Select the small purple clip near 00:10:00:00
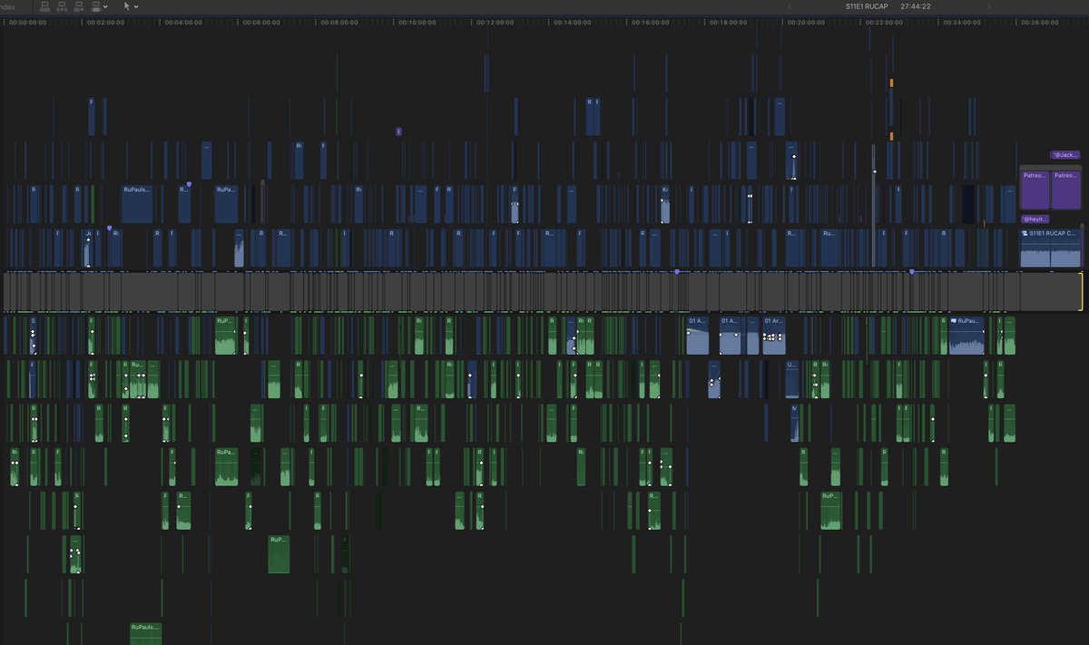1089x645 pixels. click(x=398, y=132)
